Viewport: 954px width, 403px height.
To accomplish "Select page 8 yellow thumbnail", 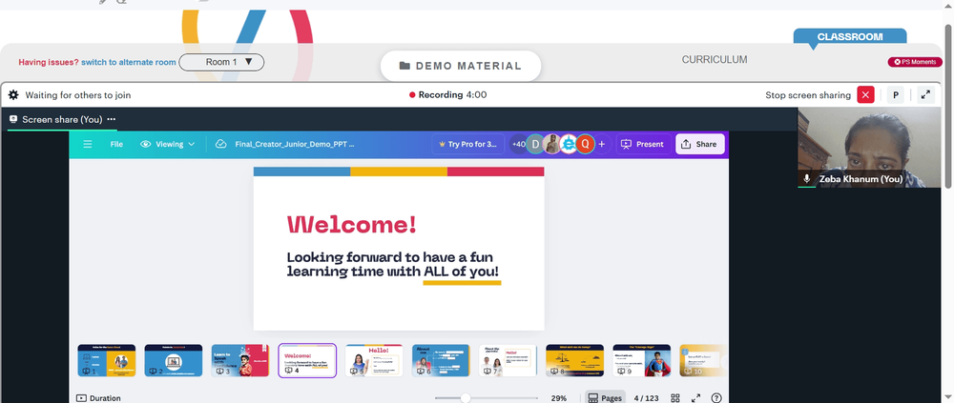I will click(575, 360).
